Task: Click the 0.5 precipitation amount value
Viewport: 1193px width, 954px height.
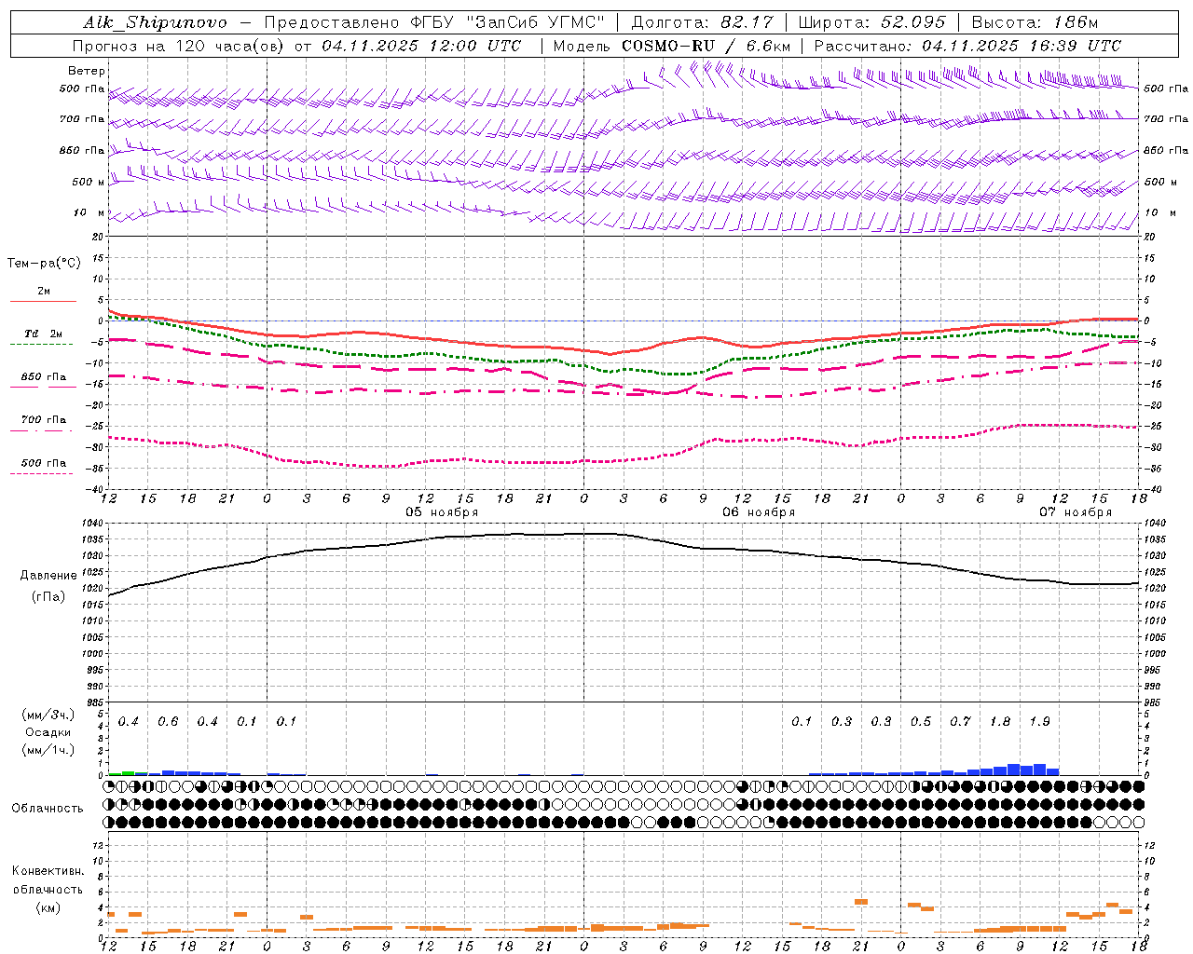Action: (921, 721)
